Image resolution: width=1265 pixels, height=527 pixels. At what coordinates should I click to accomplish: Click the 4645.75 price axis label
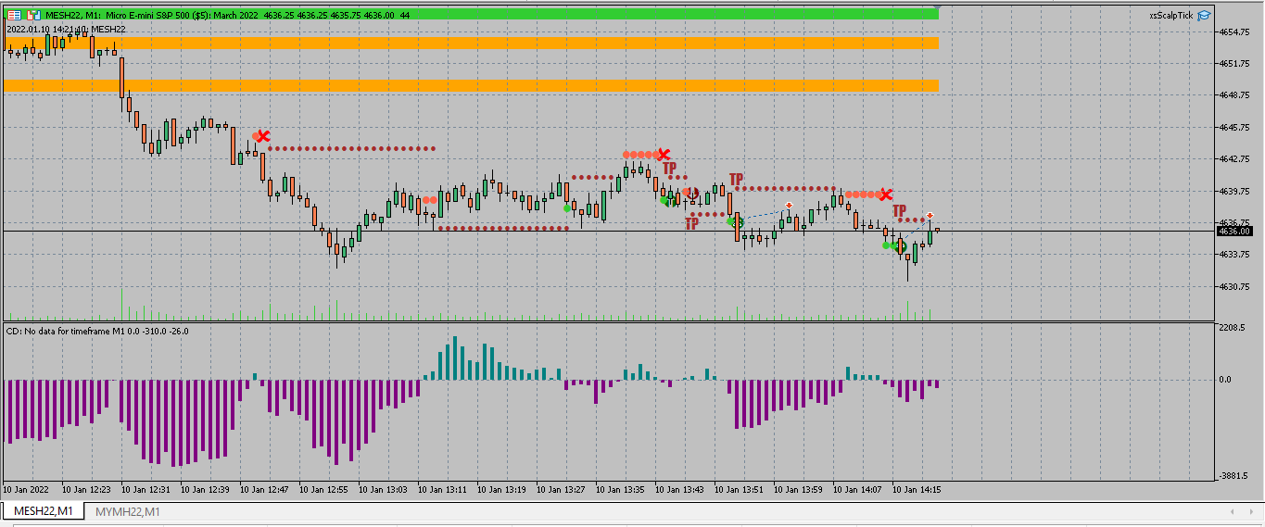1233,128
